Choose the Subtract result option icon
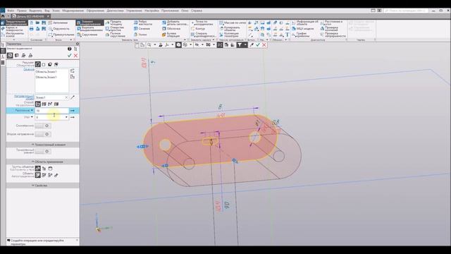The width and height of the screenshot is (451, 254). [50, 64]
